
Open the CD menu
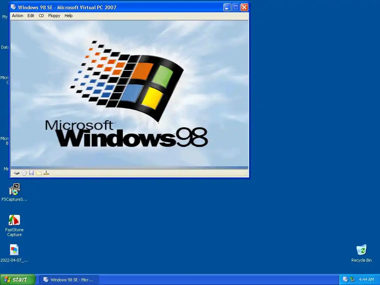click(x=41, y=16)
